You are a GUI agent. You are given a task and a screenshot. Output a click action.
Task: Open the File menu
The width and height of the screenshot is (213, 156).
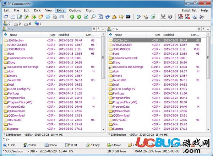[x=16, y=10]
